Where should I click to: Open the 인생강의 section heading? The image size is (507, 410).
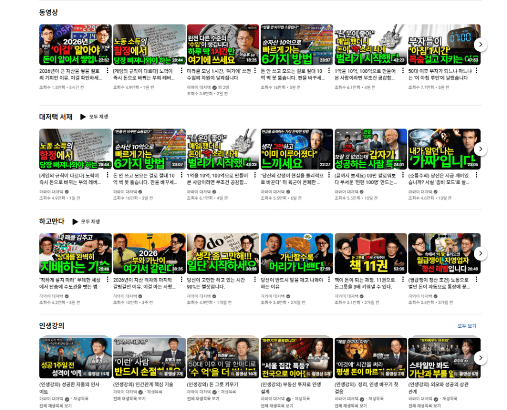(x=52, y=326)
